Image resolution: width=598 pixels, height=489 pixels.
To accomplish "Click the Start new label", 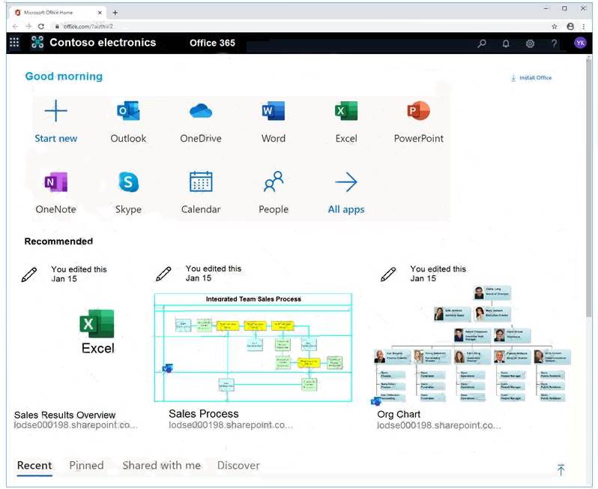I will [56, 138].
